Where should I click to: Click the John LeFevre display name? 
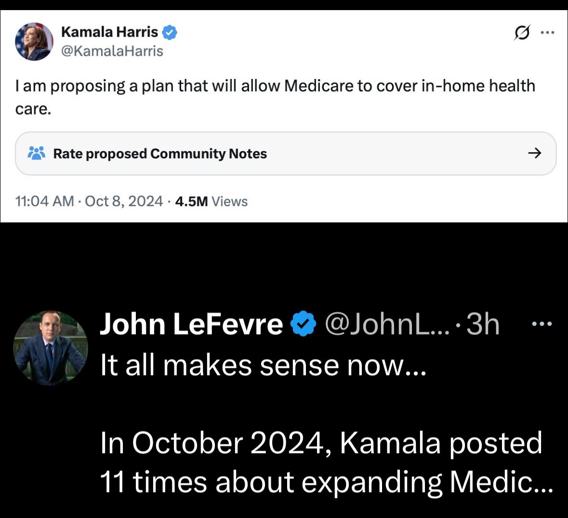(x=191, y=324)
